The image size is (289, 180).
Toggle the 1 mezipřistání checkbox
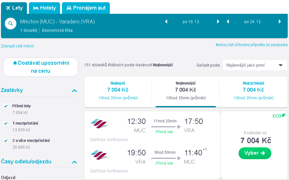(6, 123)
